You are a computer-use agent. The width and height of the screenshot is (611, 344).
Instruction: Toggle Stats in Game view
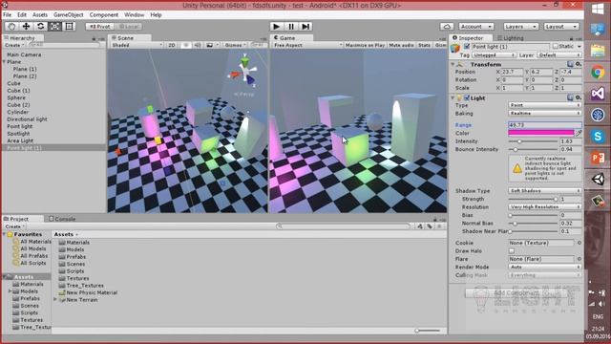424,45
